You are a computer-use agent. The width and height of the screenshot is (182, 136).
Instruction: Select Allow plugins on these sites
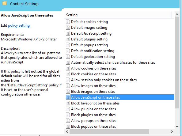[x=93, y=109]
